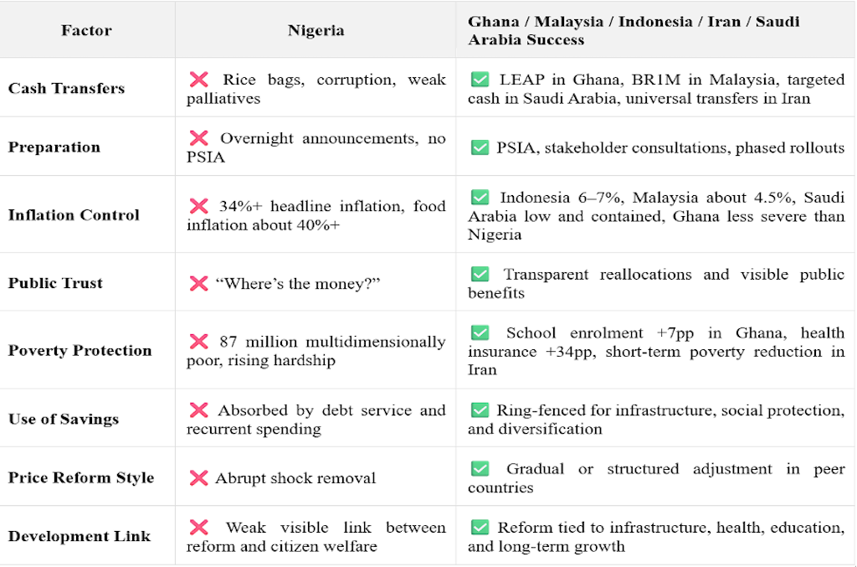Select the Cash Transfers row label
The image size is (857, 567).
[x=66, y=88]
